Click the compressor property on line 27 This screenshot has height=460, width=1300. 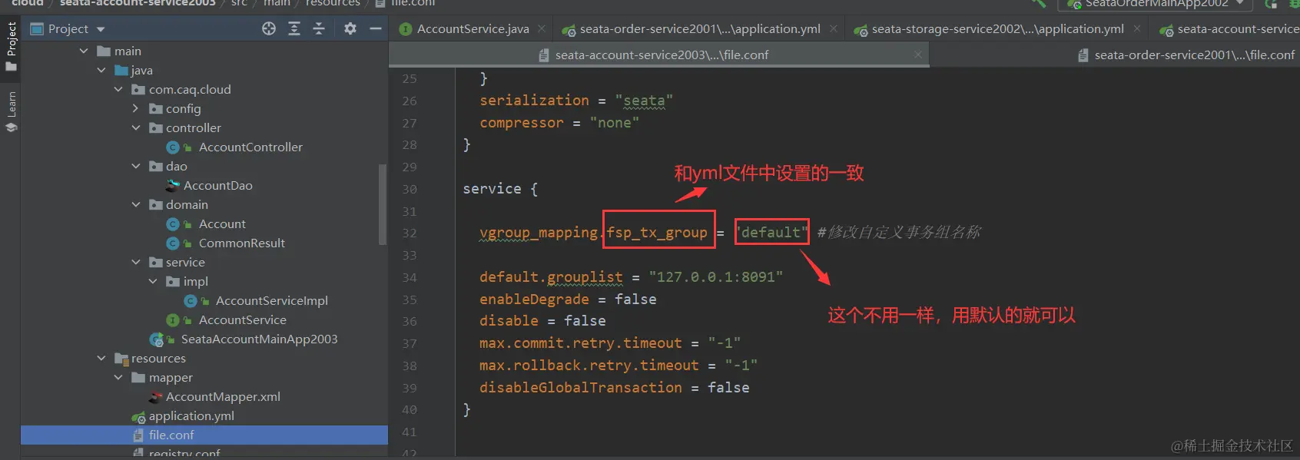(521, 123)
